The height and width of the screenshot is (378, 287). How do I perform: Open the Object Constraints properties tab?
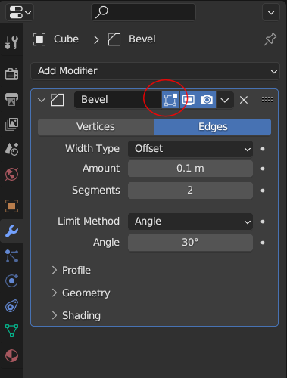click(x=11, y=306)
